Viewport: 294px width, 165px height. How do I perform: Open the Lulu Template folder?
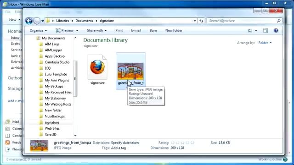click(56, 74)
